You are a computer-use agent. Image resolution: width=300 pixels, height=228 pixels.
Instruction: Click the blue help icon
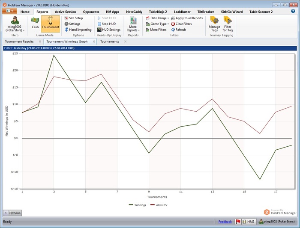(x=293, y=11)
